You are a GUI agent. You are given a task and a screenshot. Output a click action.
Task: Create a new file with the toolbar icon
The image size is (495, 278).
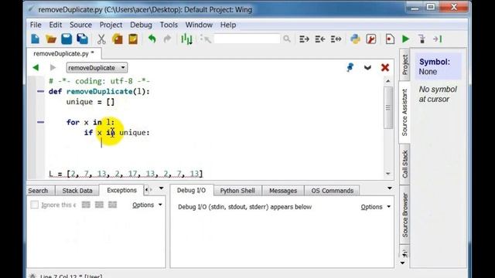[36, 39]
